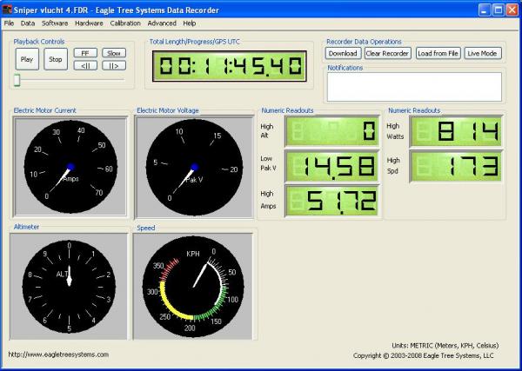Click the KPH Speed gauge

[x=193, y=287]
